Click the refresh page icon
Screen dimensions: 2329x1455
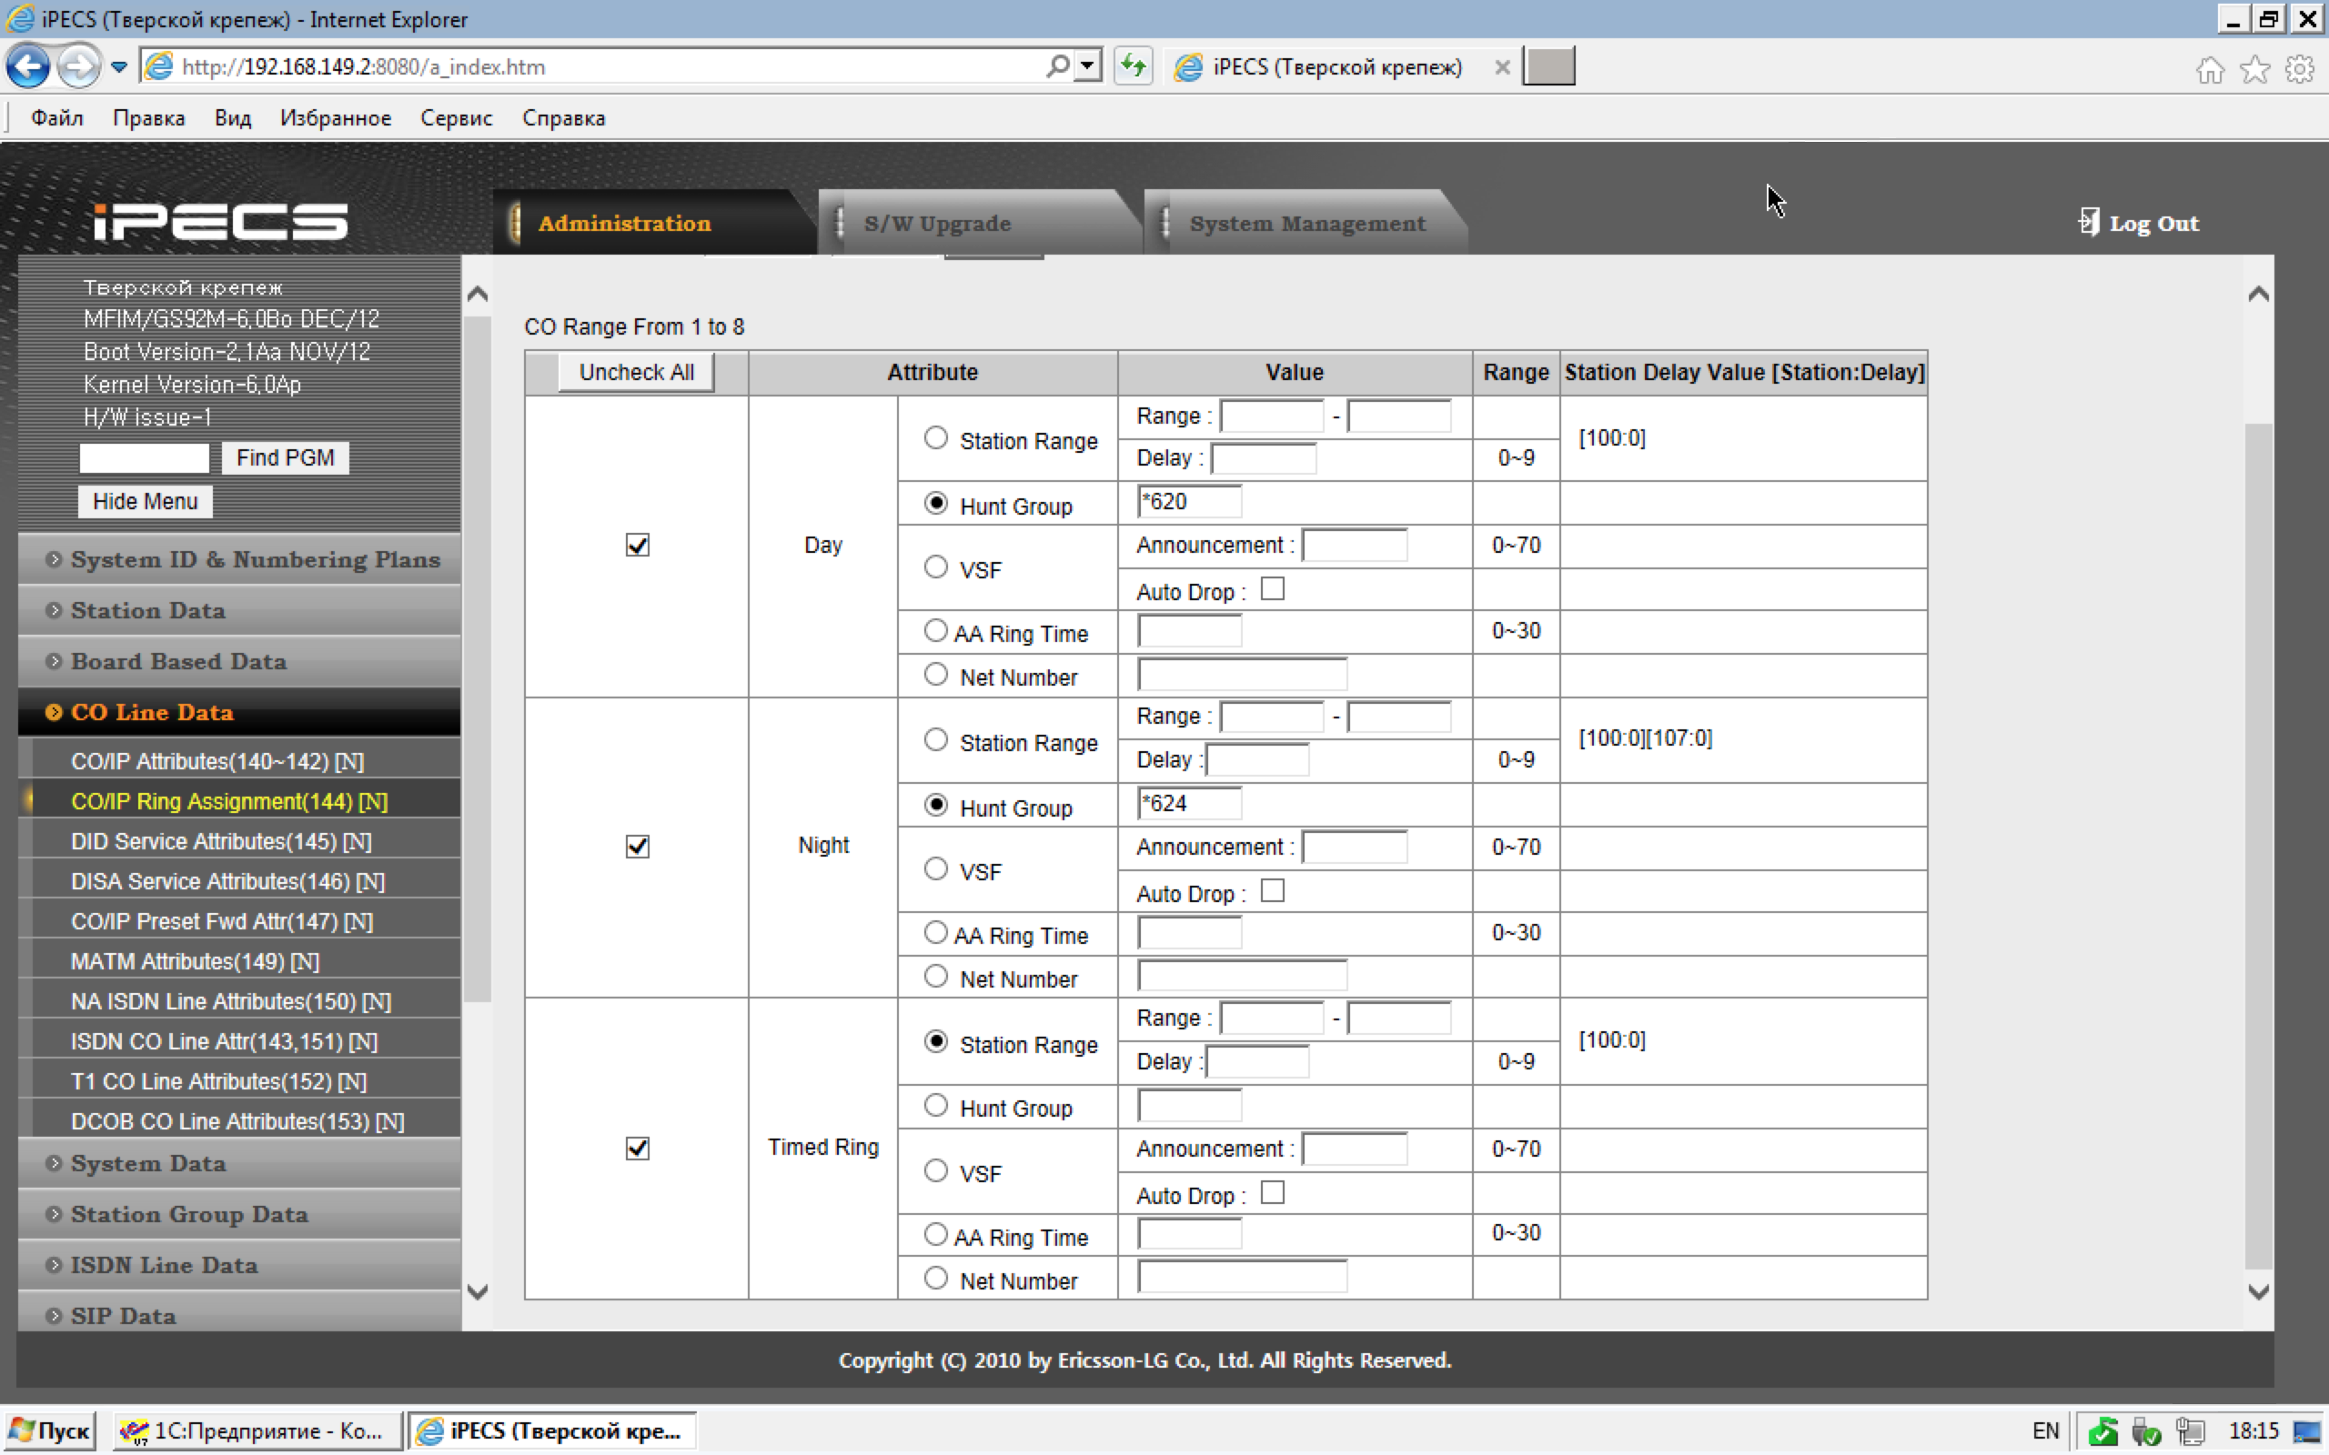(1133, 66)
